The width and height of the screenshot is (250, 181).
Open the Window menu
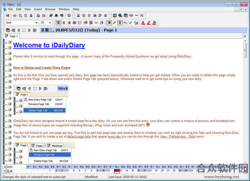[64, 9]
